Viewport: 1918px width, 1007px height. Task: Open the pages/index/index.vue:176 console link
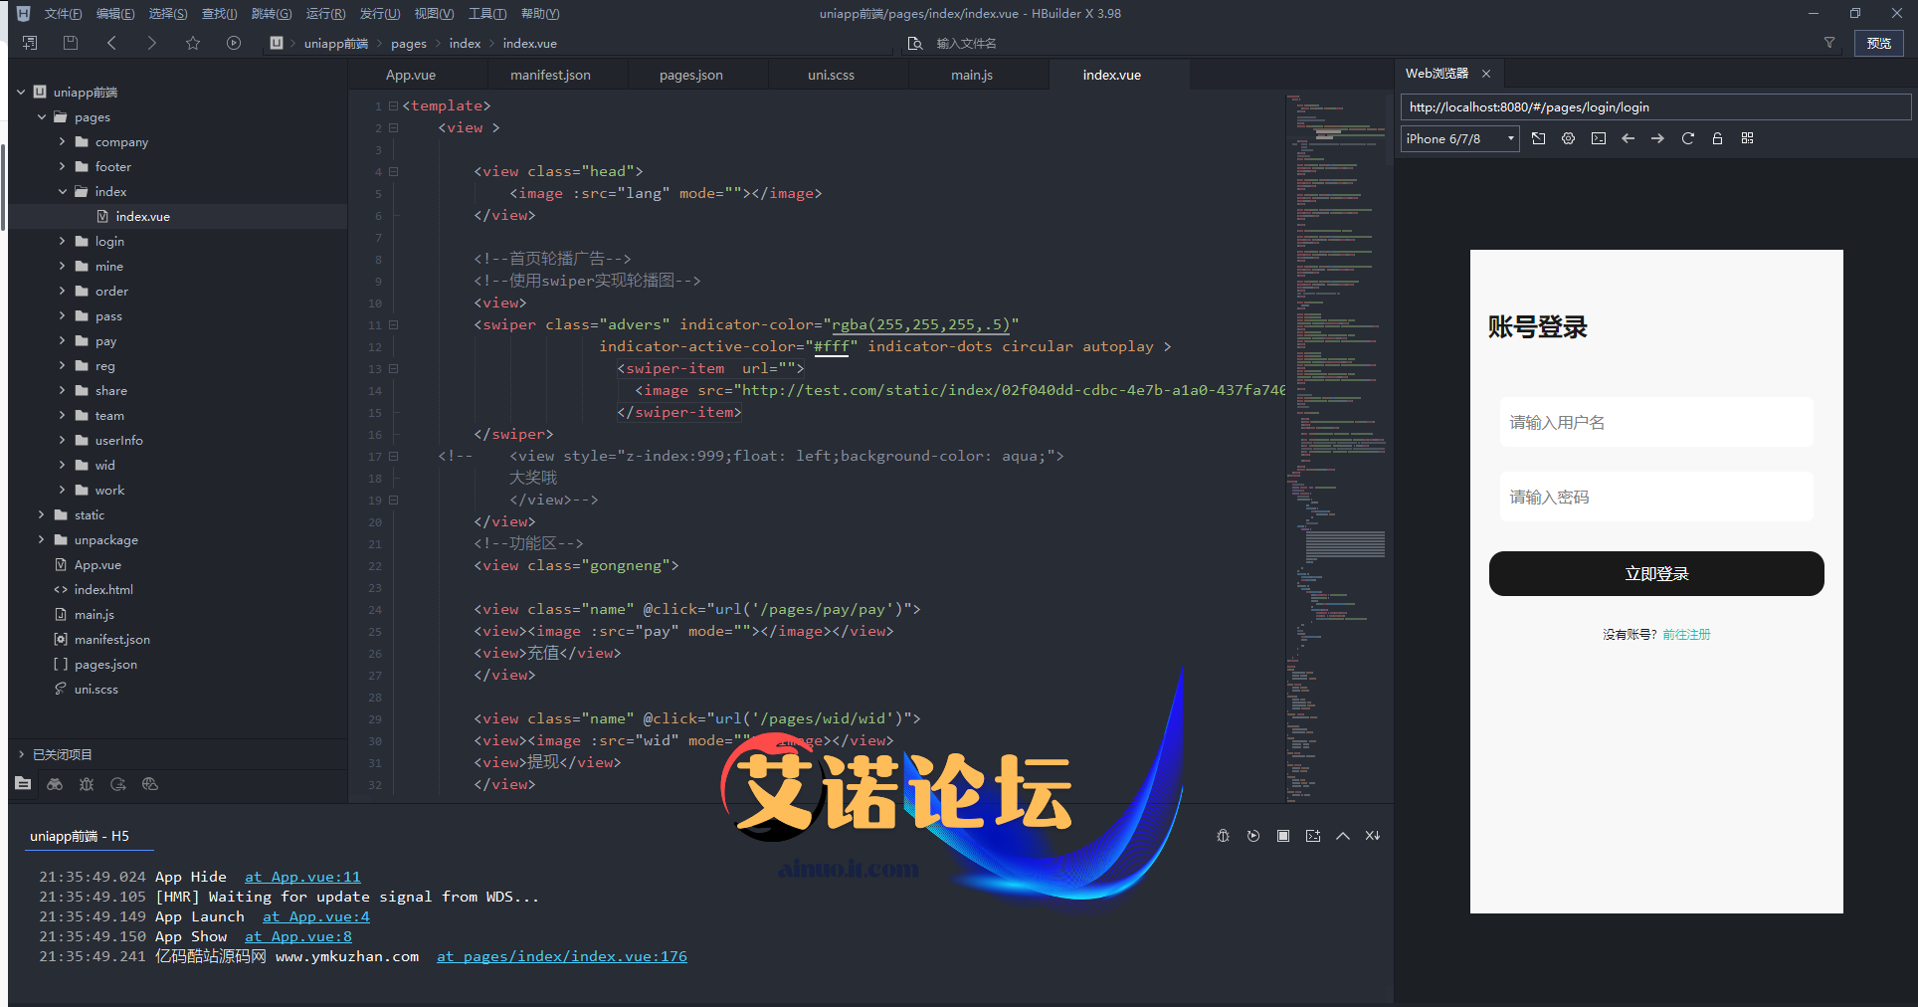562,956
